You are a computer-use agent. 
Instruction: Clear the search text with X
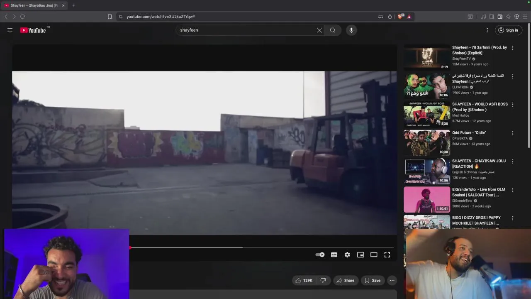[x=319, y=30]
